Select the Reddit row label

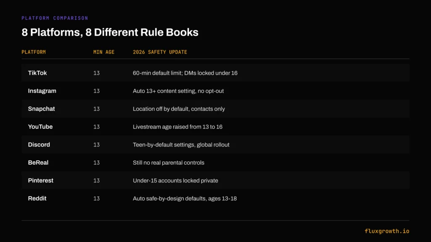[x=37, y=198]
